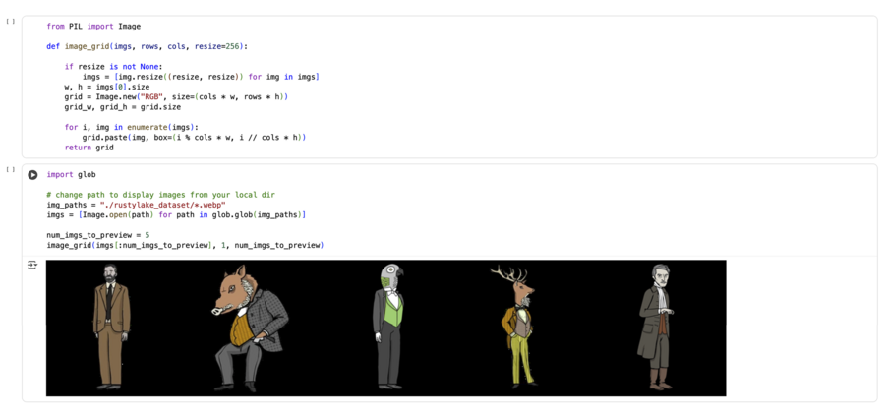Click the "grid_w, grid_h = grid.size" line

[123, 107]
